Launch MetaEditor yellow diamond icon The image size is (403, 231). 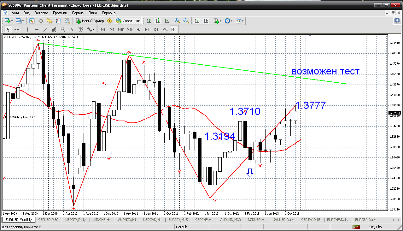pyautogui.click(x=109, y=21)
